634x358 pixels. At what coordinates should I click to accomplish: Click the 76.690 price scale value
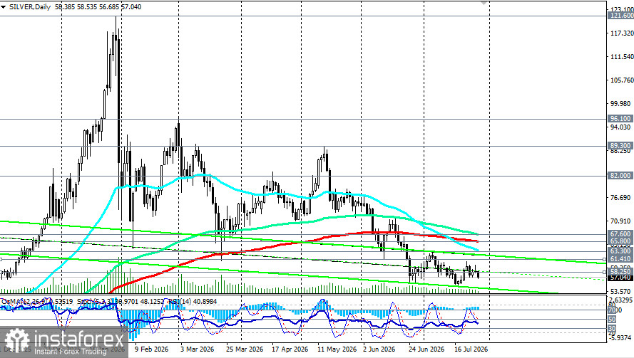[620, 197]
